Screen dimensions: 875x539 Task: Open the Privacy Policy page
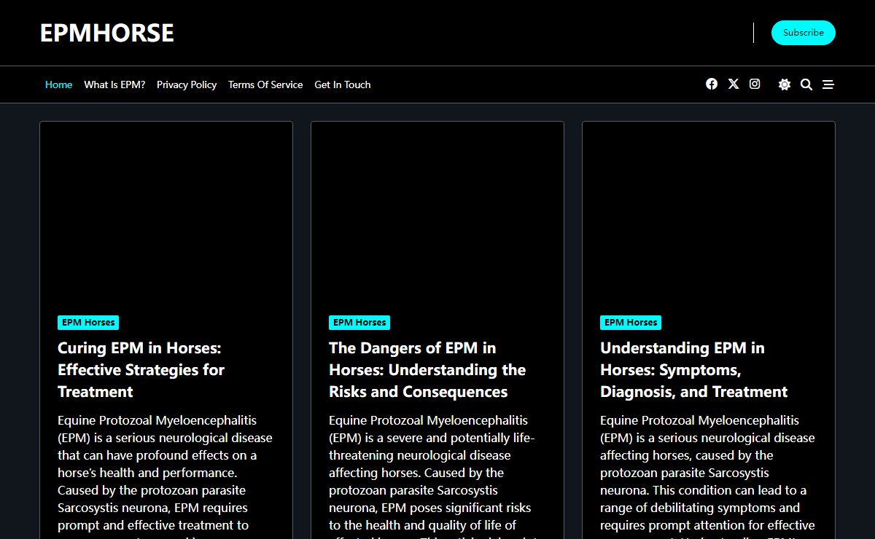click(x=187, y=84)
